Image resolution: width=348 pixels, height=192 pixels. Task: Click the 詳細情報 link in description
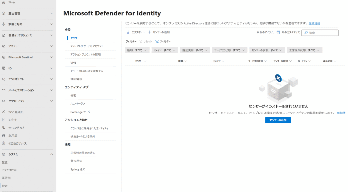coord(314,23)
